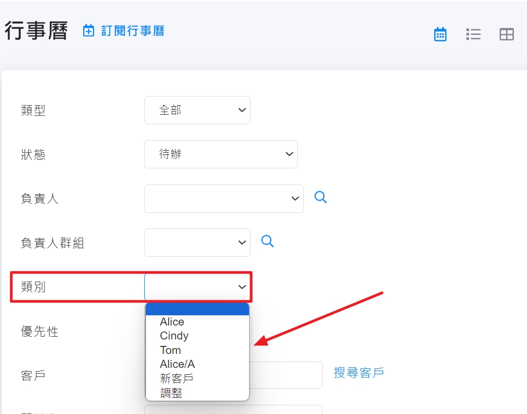This screenshot has height=414, width=527.
Task: Expand the 負責人 dropdown
Action: 223,198
